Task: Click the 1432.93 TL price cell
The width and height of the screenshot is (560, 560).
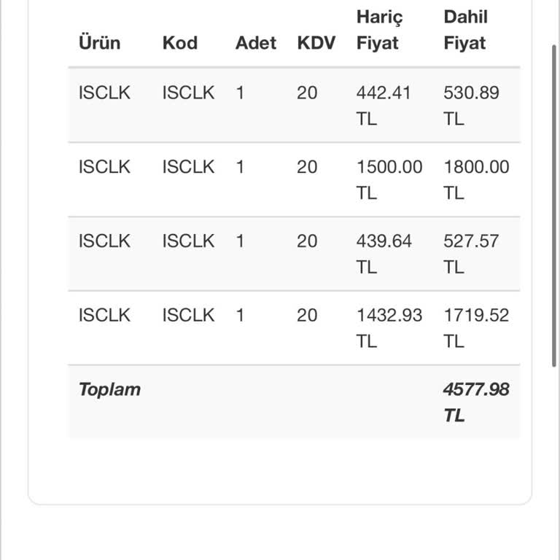Action: click(x=389, y=328)
